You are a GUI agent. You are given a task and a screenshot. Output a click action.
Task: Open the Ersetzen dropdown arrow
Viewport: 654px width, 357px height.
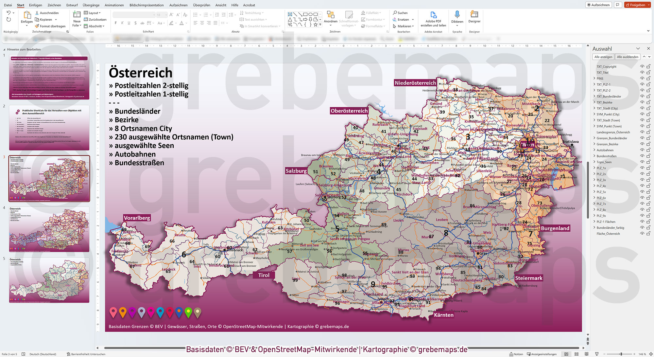pyautogui.click(x=412, y=19)
